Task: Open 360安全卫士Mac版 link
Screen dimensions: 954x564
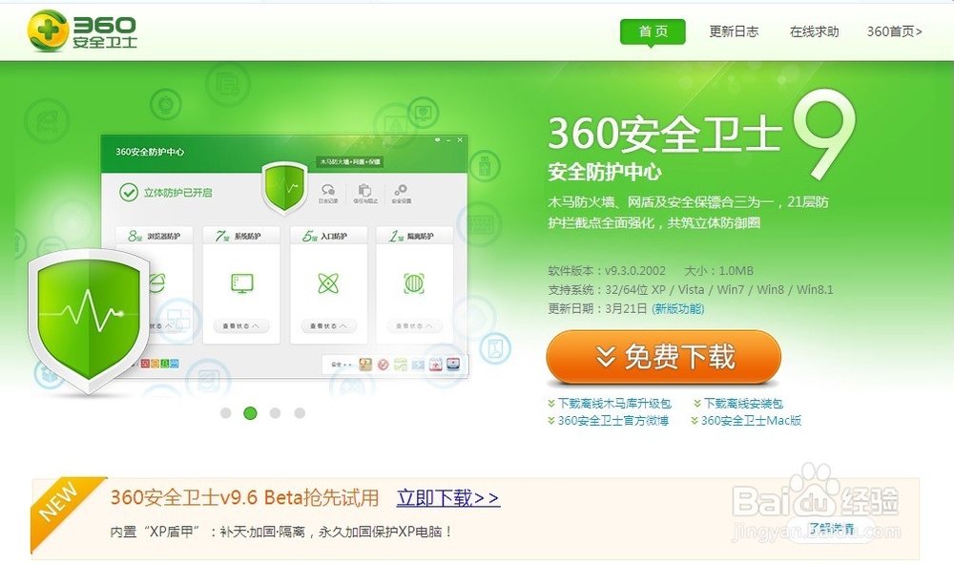Action: (x=752, y=421)
